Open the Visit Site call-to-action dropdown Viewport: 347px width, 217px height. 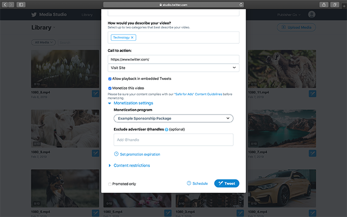click(174, 68)
